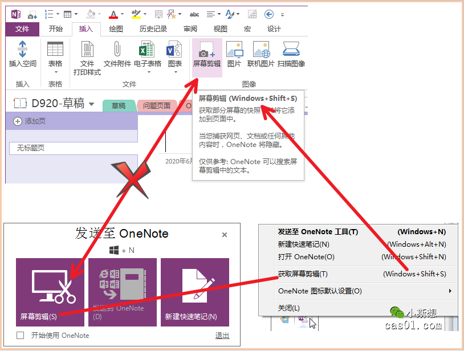The width and height of the screenshot is (464, 351).
Task: Open the 文件 tab
Action: point(22,29)
